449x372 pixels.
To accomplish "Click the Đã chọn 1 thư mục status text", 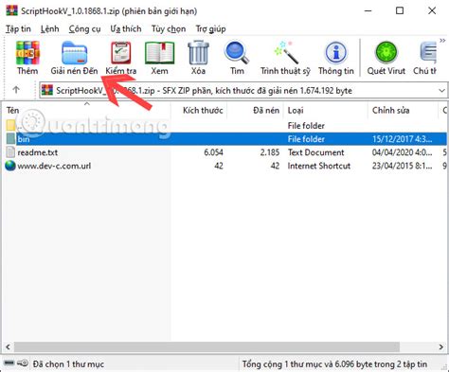I will 68,364.
